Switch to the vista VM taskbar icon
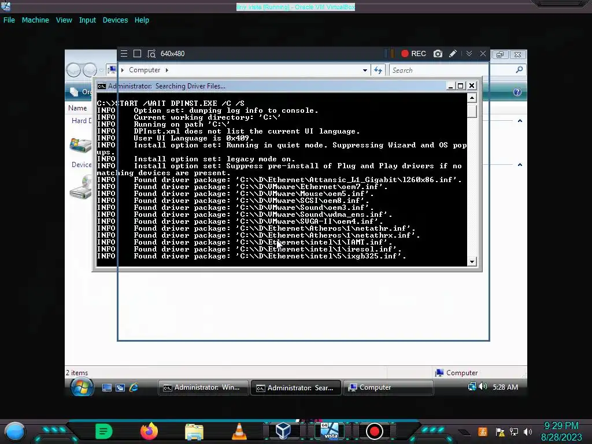This screenshot has width=592, height=444. click(330, 431)
